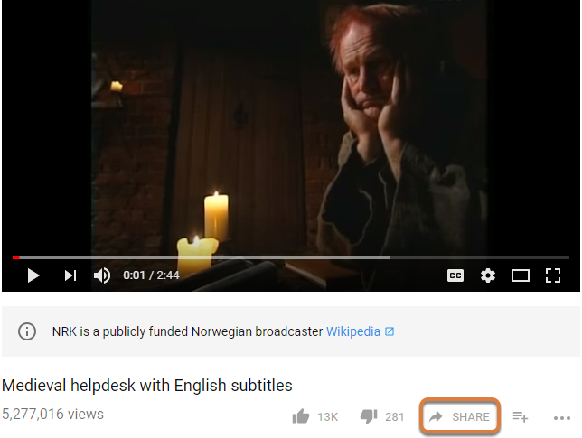Open the three-dot more actions menu

(x=561, y=418)
